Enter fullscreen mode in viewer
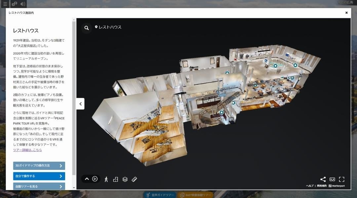The height and width of the screenshot is (198, 357). coord(341,179)
